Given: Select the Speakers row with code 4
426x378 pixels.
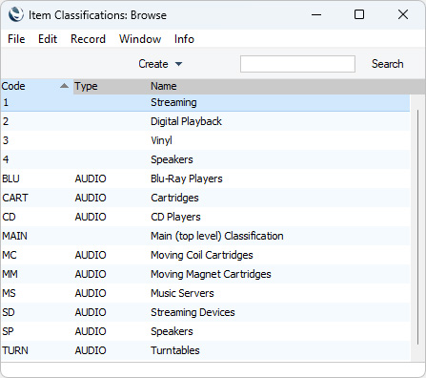Looking at the screenshot, I should 205,159.
